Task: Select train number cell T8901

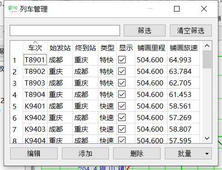Action: click(x=35, y=60)
